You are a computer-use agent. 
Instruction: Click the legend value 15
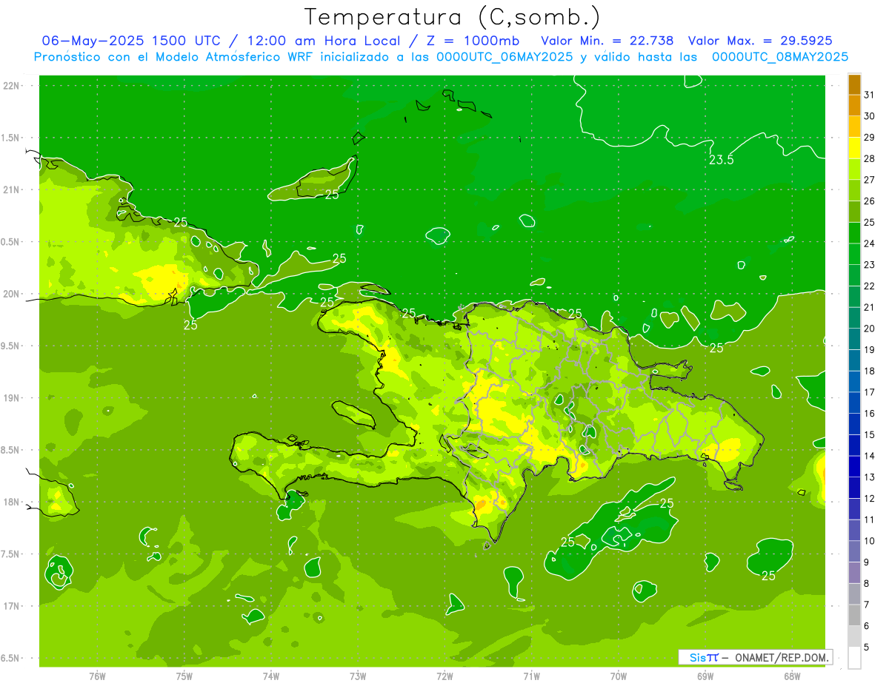pos(869,434)
